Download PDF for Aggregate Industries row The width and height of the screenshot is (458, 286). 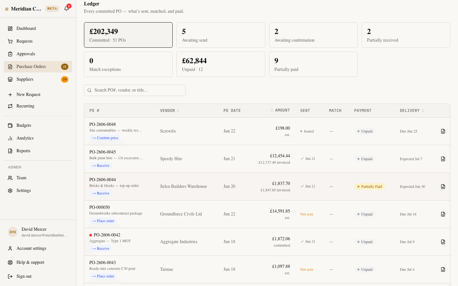pos(443,242)
